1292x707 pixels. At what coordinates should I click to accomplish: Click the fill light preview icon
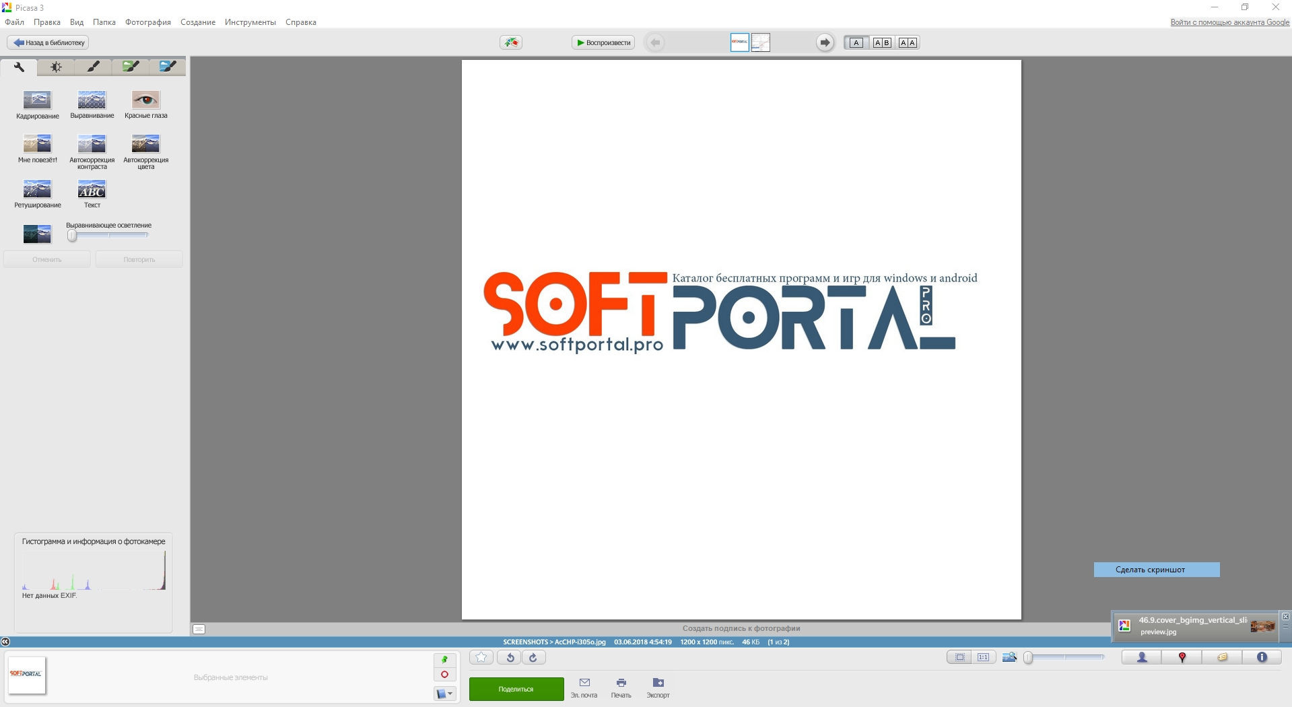point(37,234)
